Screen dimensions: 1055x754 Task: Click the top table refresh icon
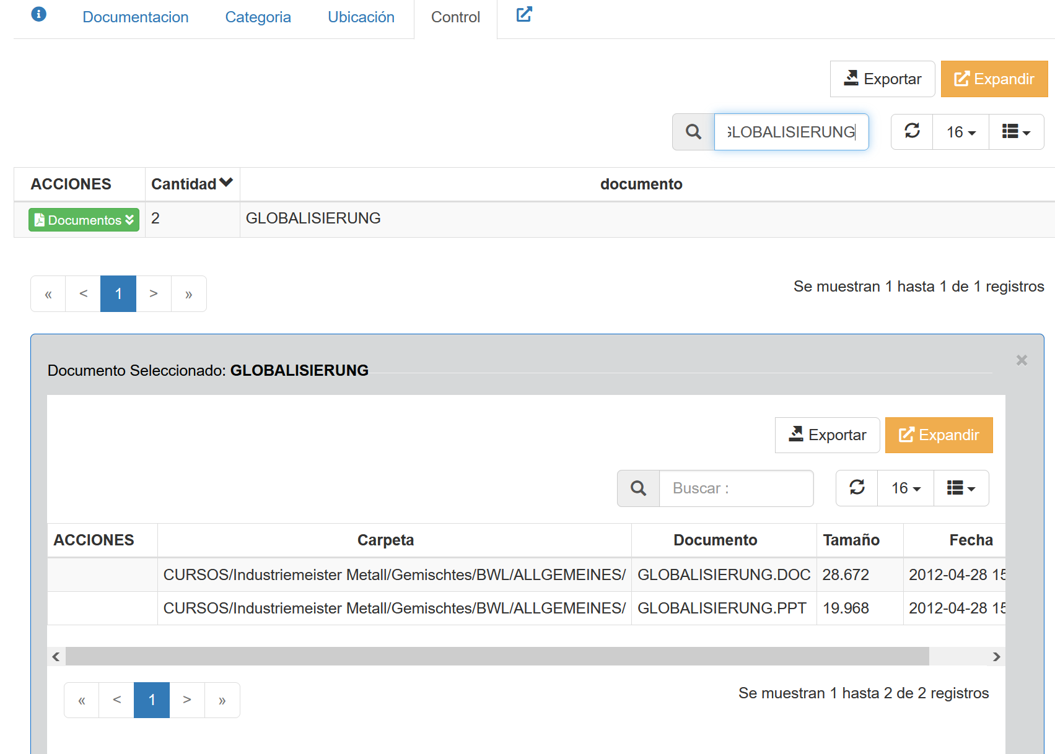912,131
